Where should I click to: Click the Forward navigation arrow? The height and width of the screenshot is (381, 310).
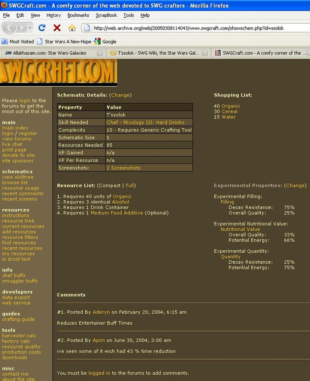pyautogui.click(x=21, y=28)
